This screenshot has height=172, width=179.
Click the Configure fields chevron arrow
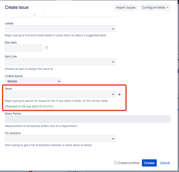168,8
